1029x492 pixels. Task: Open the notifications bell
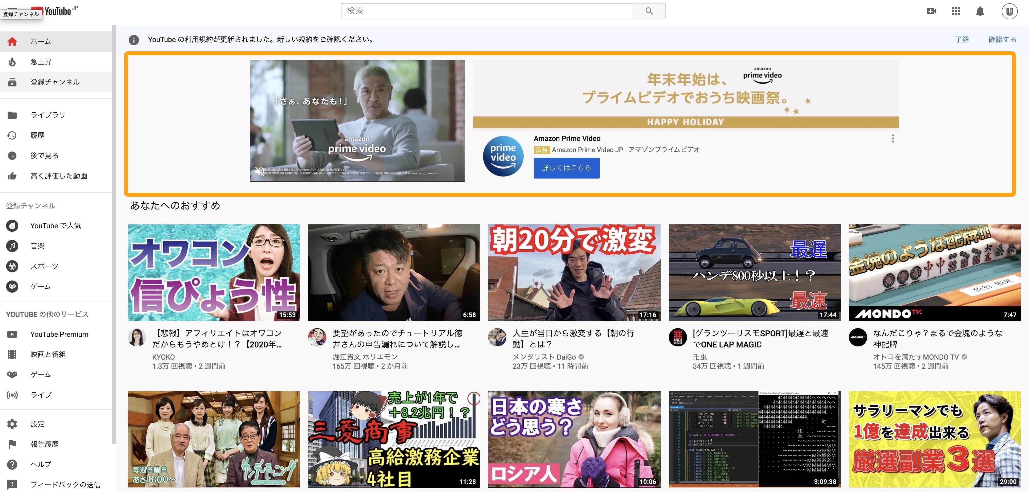tap(980, 11)
